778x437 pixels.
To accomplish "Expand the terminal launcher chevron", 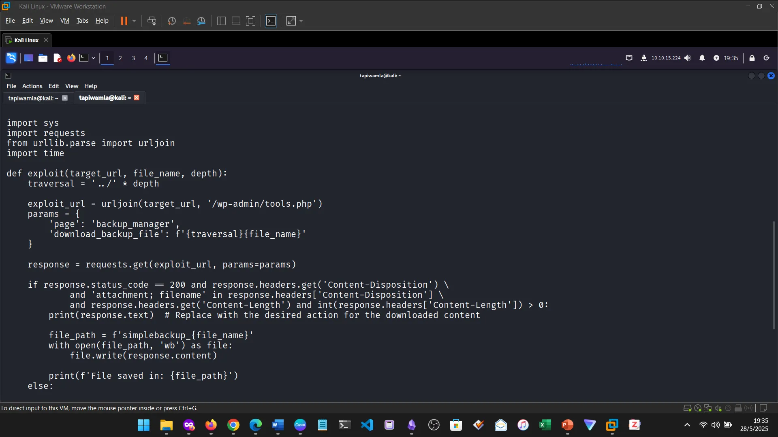I will (x=93, y=58).
